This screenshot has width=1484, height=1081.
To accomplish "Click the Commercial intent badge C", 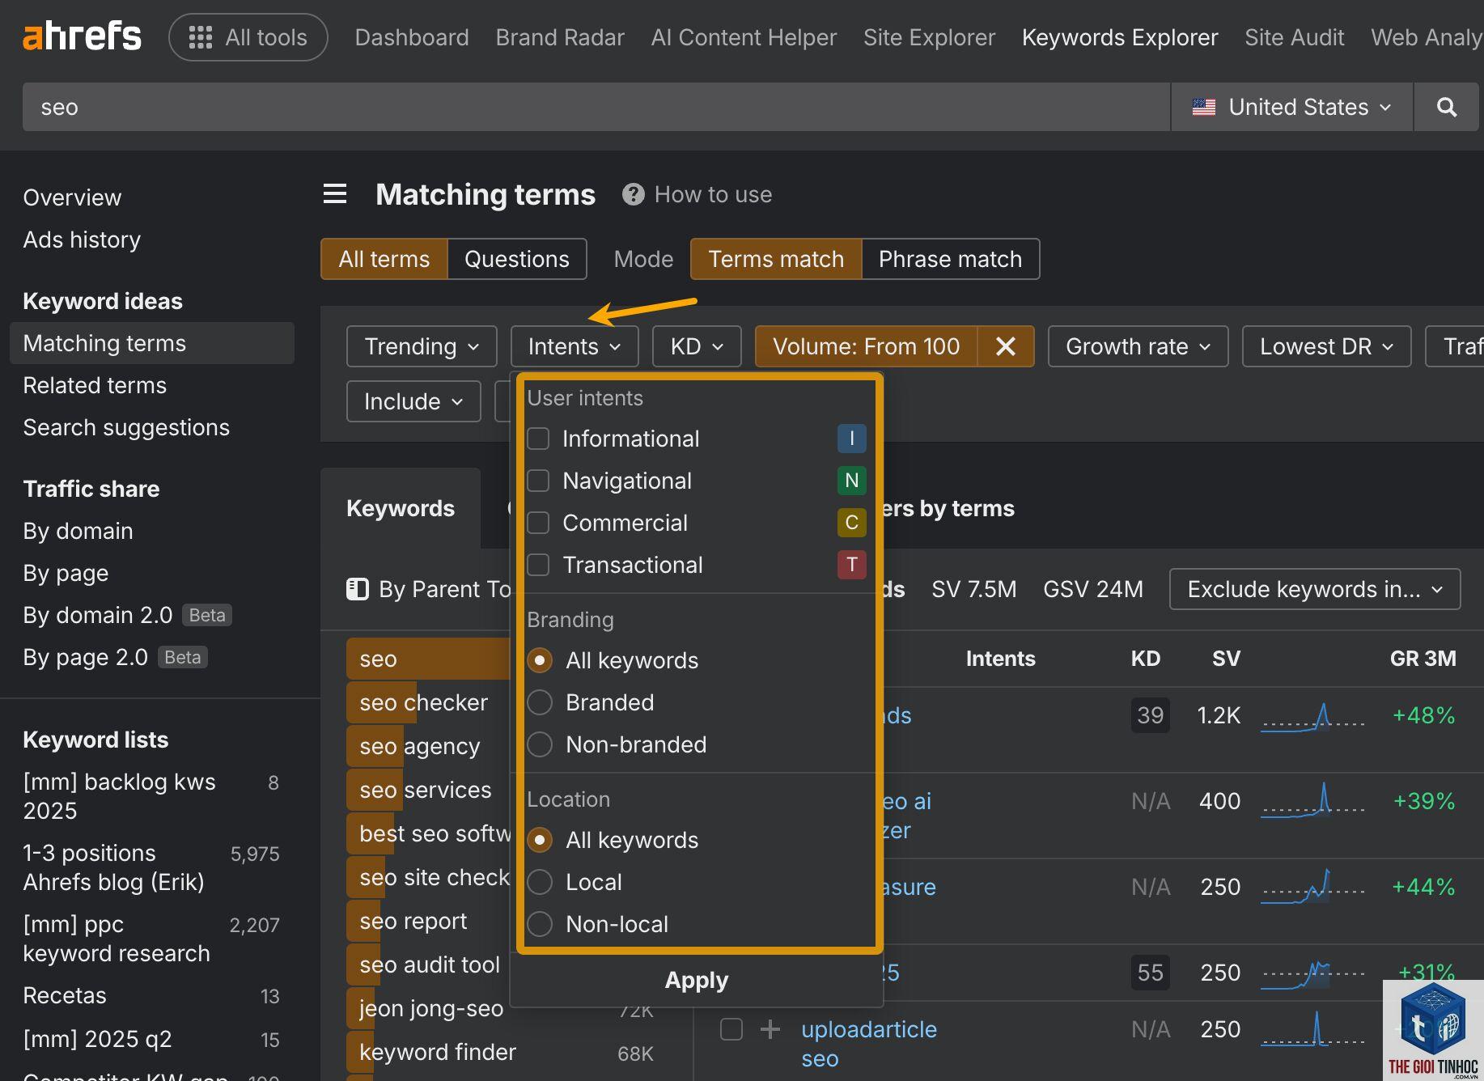I will pyautogui.click(x=851, y=523).
